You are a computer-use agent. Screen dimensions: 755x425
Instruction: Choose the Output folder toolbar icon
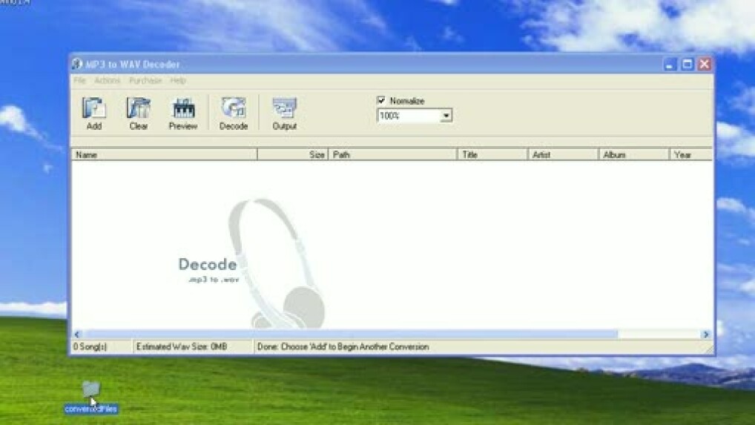point(284,110)
